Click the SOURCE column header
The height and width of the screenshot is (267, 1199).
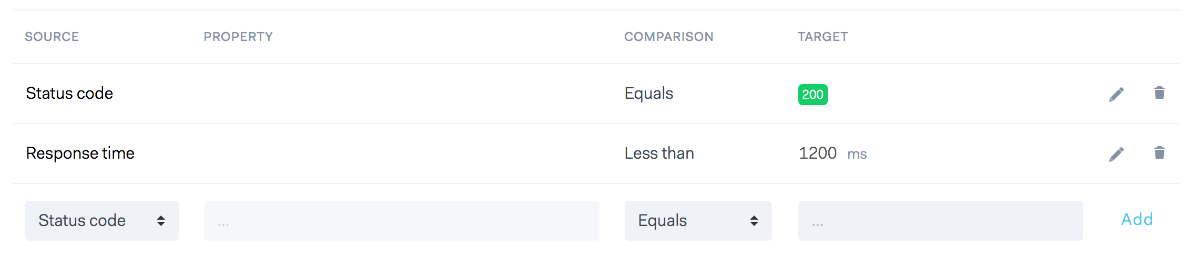pos(52,37)
